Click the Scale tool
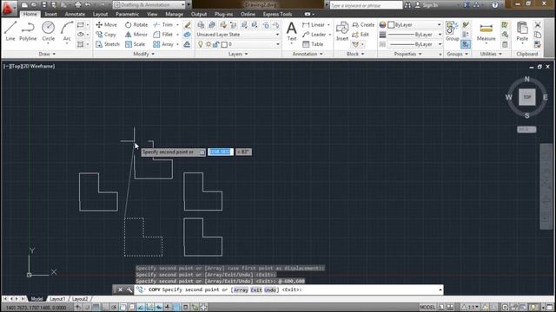The image size is (556, 312). click(x=136, y=44)
